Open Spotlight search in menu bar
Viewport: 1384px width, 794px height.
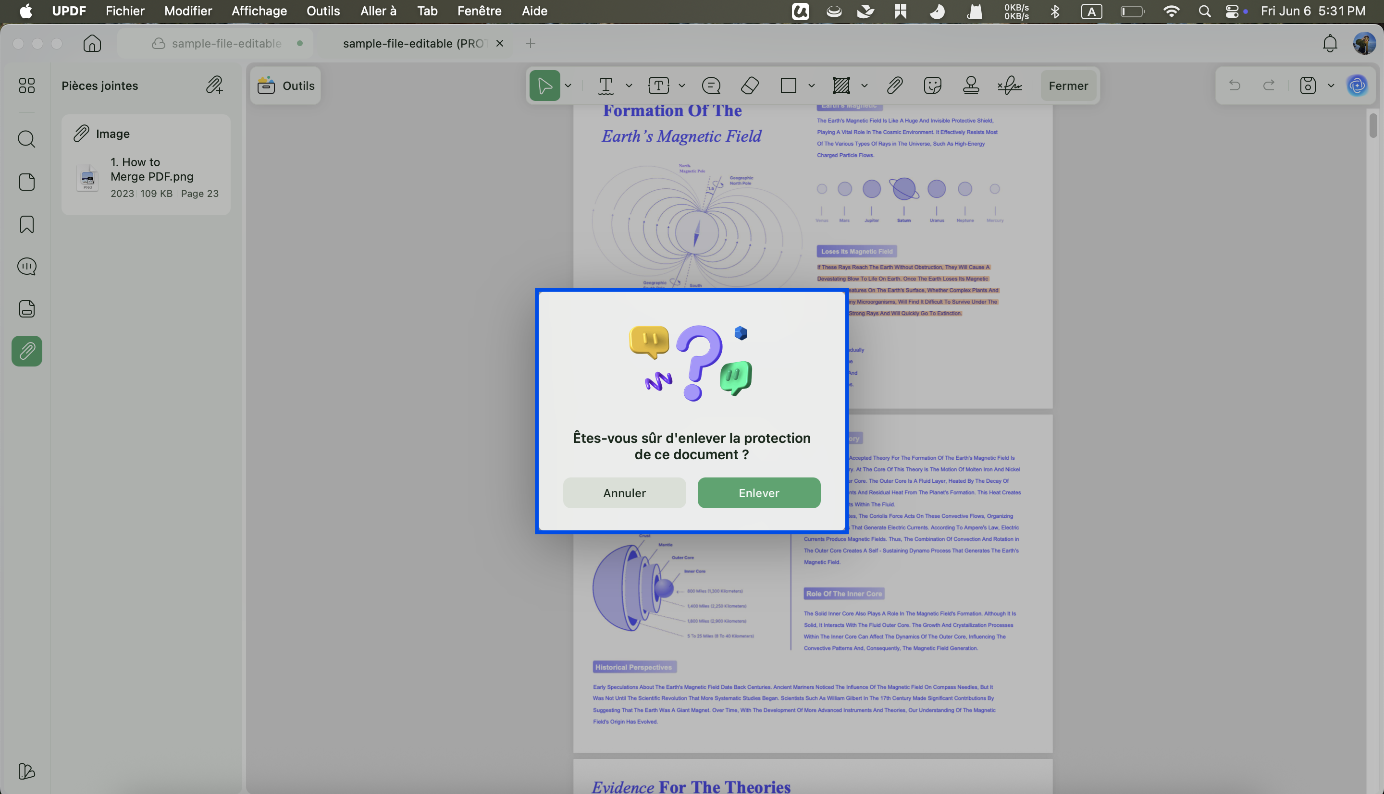pyautogui.click(x=1204, y=11)
